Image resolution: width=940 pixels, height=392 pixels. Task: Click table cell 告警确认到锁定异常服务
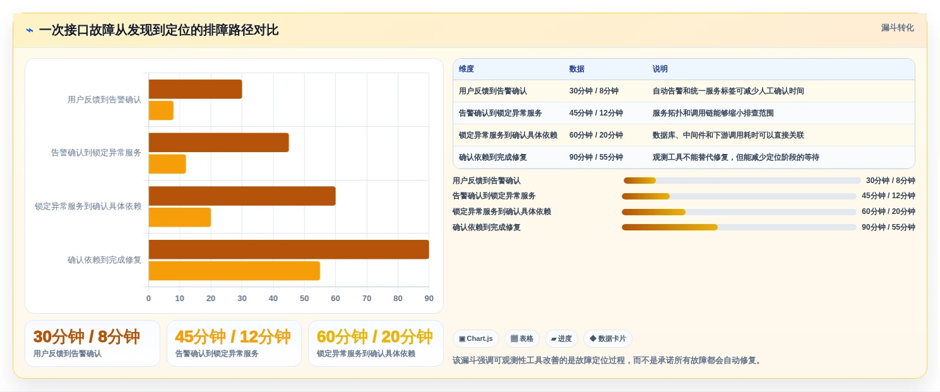501,114
